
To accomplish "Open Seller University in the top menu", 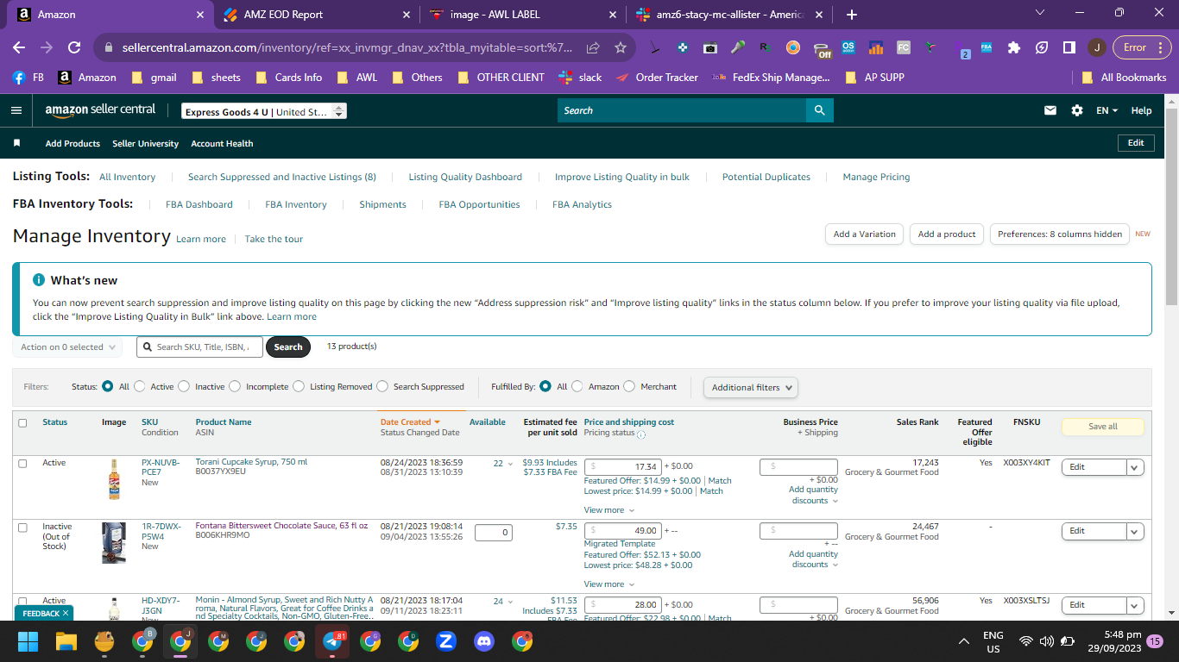I will click(145, 143).
